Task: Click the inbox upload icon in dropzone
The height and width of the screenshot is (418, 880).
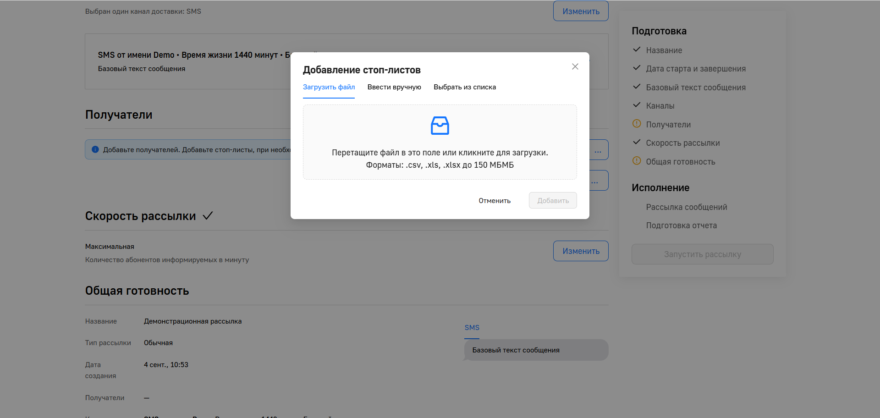Action: point(440,126)
